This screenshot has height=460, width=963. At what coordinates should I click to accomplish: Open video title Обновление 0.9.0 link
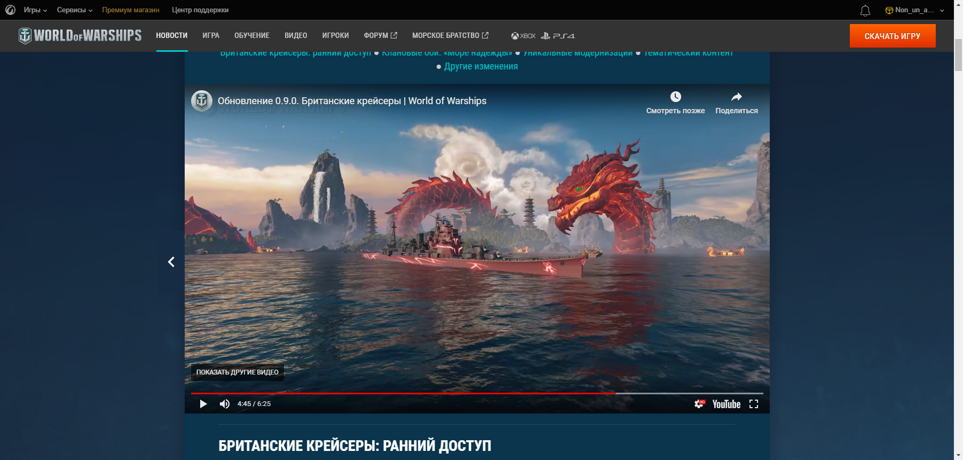tap(352, 101)
